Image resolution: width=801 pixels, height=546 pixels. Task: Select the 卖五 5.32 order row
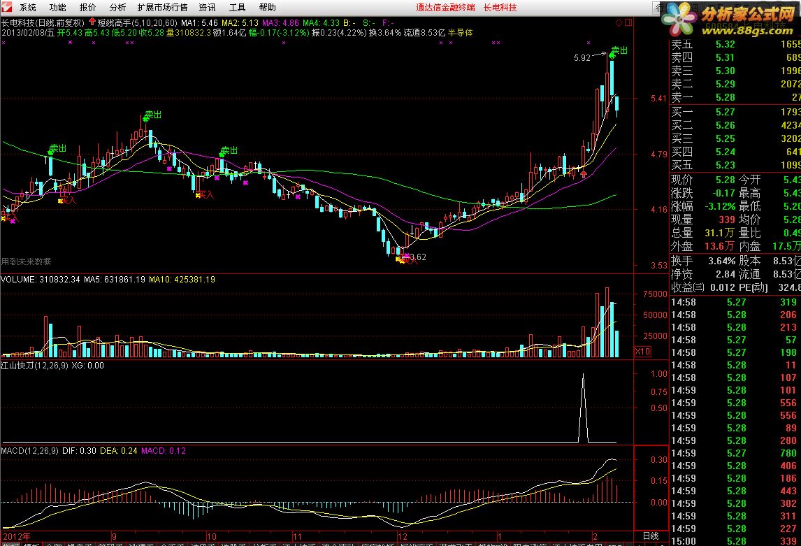pos(735,45)
